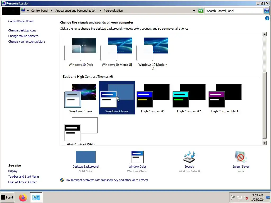
Task: Open the address bar history dropdown arrow
Action: [194, 11]
